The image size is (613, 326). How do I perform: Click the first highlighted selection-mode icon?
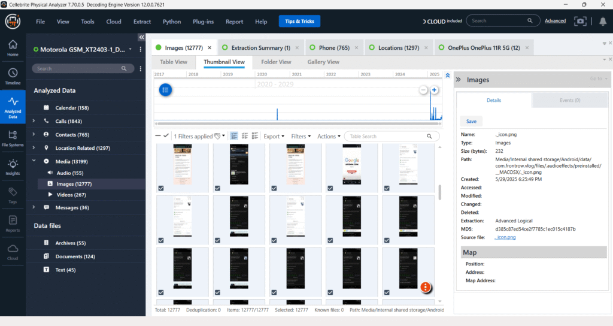click(234, 136)
